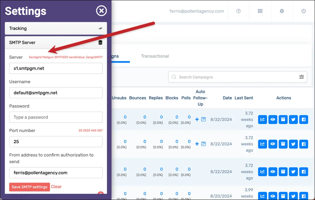This screenshot has width=315, height=200.
Task: Click the eye preview icon in top campaign row
Action: click(x=273, y=120)
